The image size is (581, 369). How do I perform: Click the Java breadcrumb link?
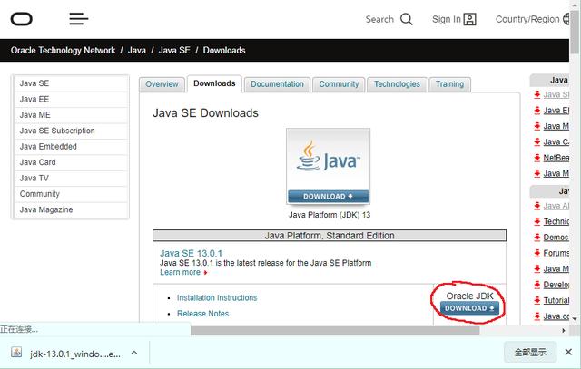tap(137, 51)
